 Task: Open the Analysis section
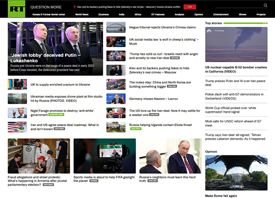coord(179,15)
